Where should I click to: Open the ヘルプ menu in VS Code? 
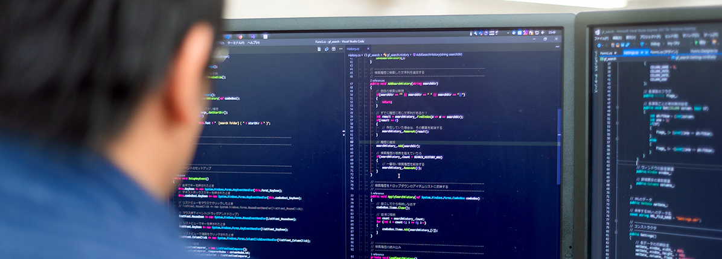point(254,43)
